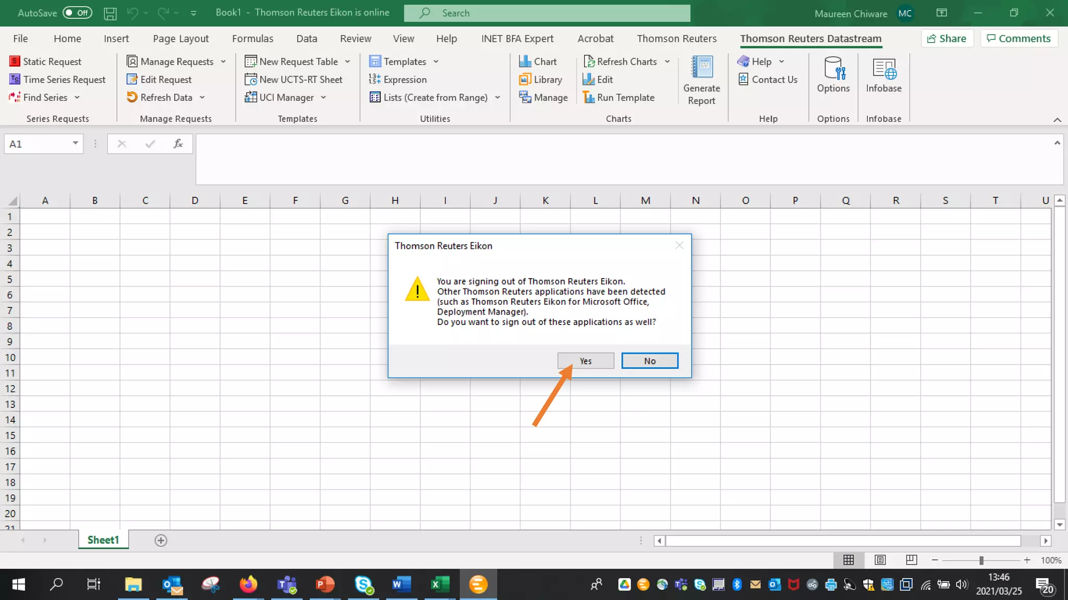Switch to Page Layout view button
The image size is (1068, 600).
[x=880, y=560]
